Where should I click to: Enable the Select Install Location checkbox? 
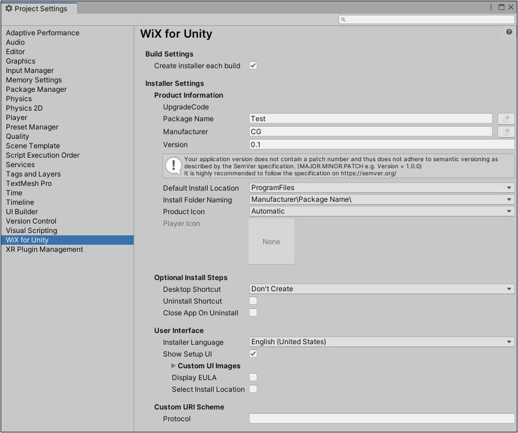[253, 389]
